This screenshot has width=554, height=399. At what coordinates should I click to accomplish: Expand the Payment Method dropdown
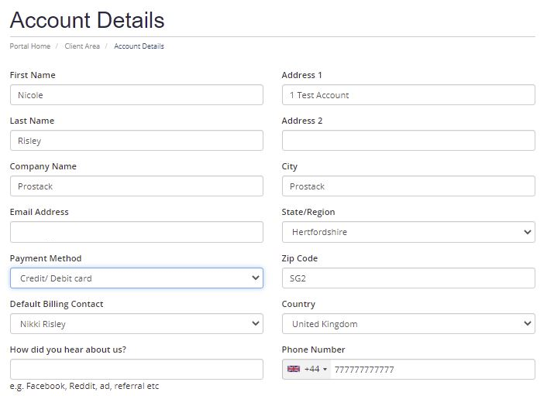tap(136, 278)
